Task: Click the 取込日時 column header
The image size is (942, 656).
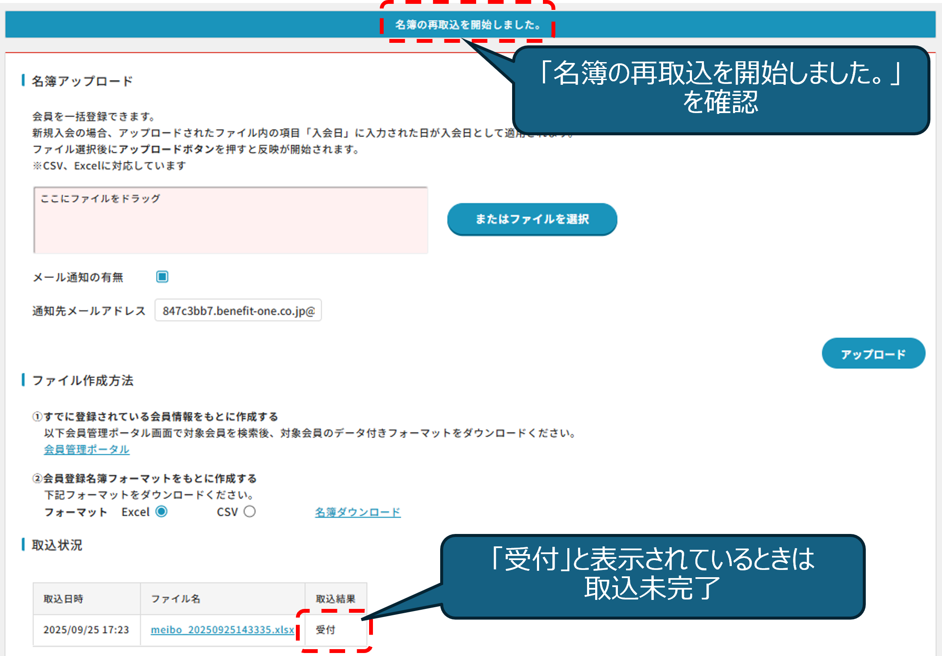Action: click(63, 599)
